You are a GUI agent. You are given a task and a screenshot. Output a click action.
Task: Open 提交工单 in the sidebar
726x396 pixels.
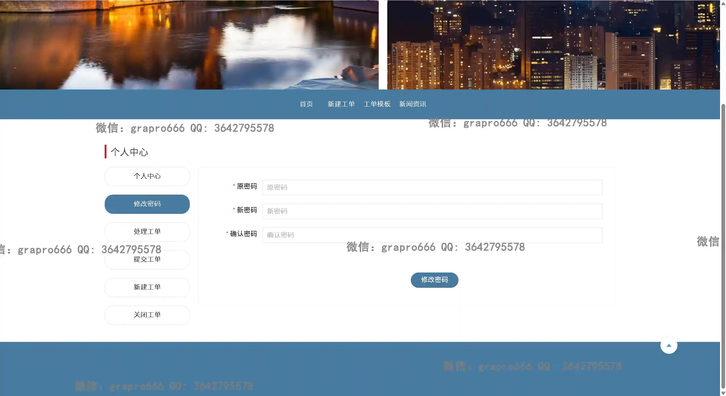tap(147, 259)
